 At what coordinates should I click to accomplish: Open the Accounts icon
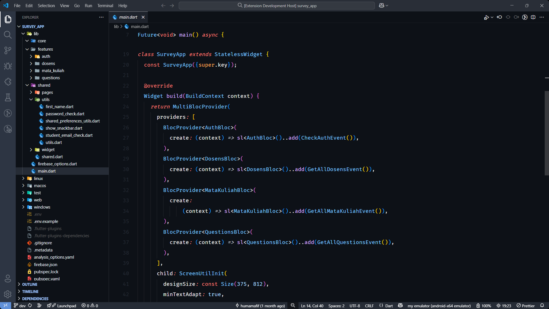point(8,278)
